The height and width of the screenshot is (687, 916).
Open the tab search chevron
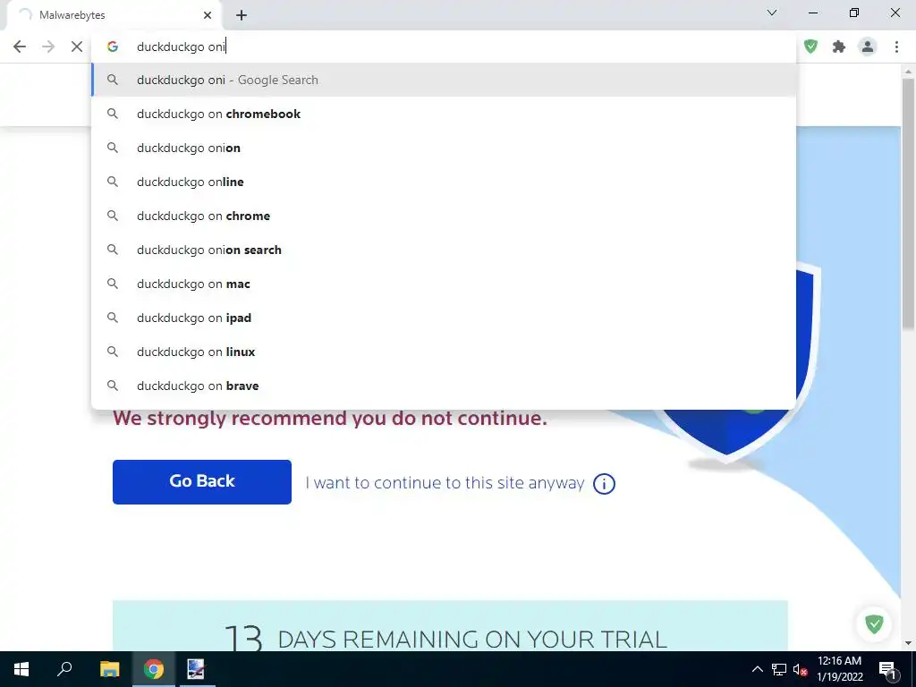click(x=772, y=13)
